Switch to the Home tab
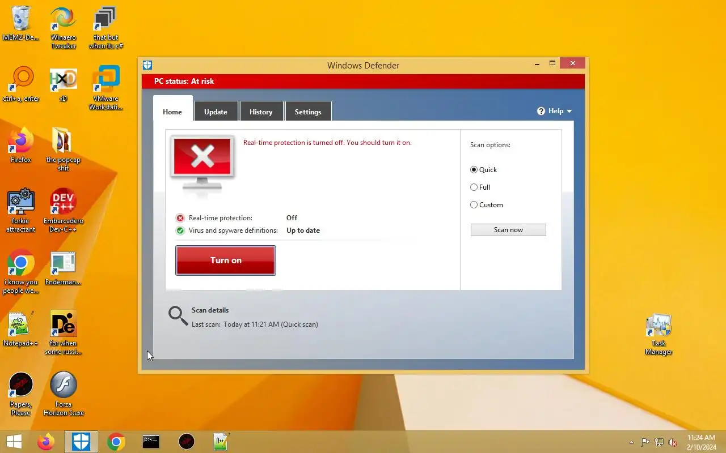Viewport: 726px width, 453px height. [x=172, y=112]
